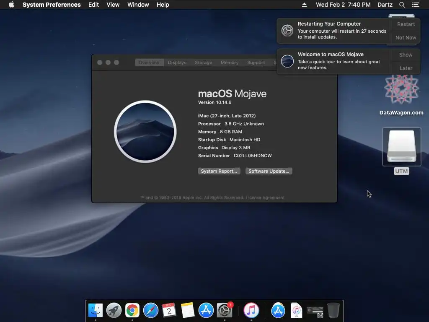This screenshot has width=429, height=322.
Task: Click the Graphics Display 3 MB line
Action: [224, 148]
